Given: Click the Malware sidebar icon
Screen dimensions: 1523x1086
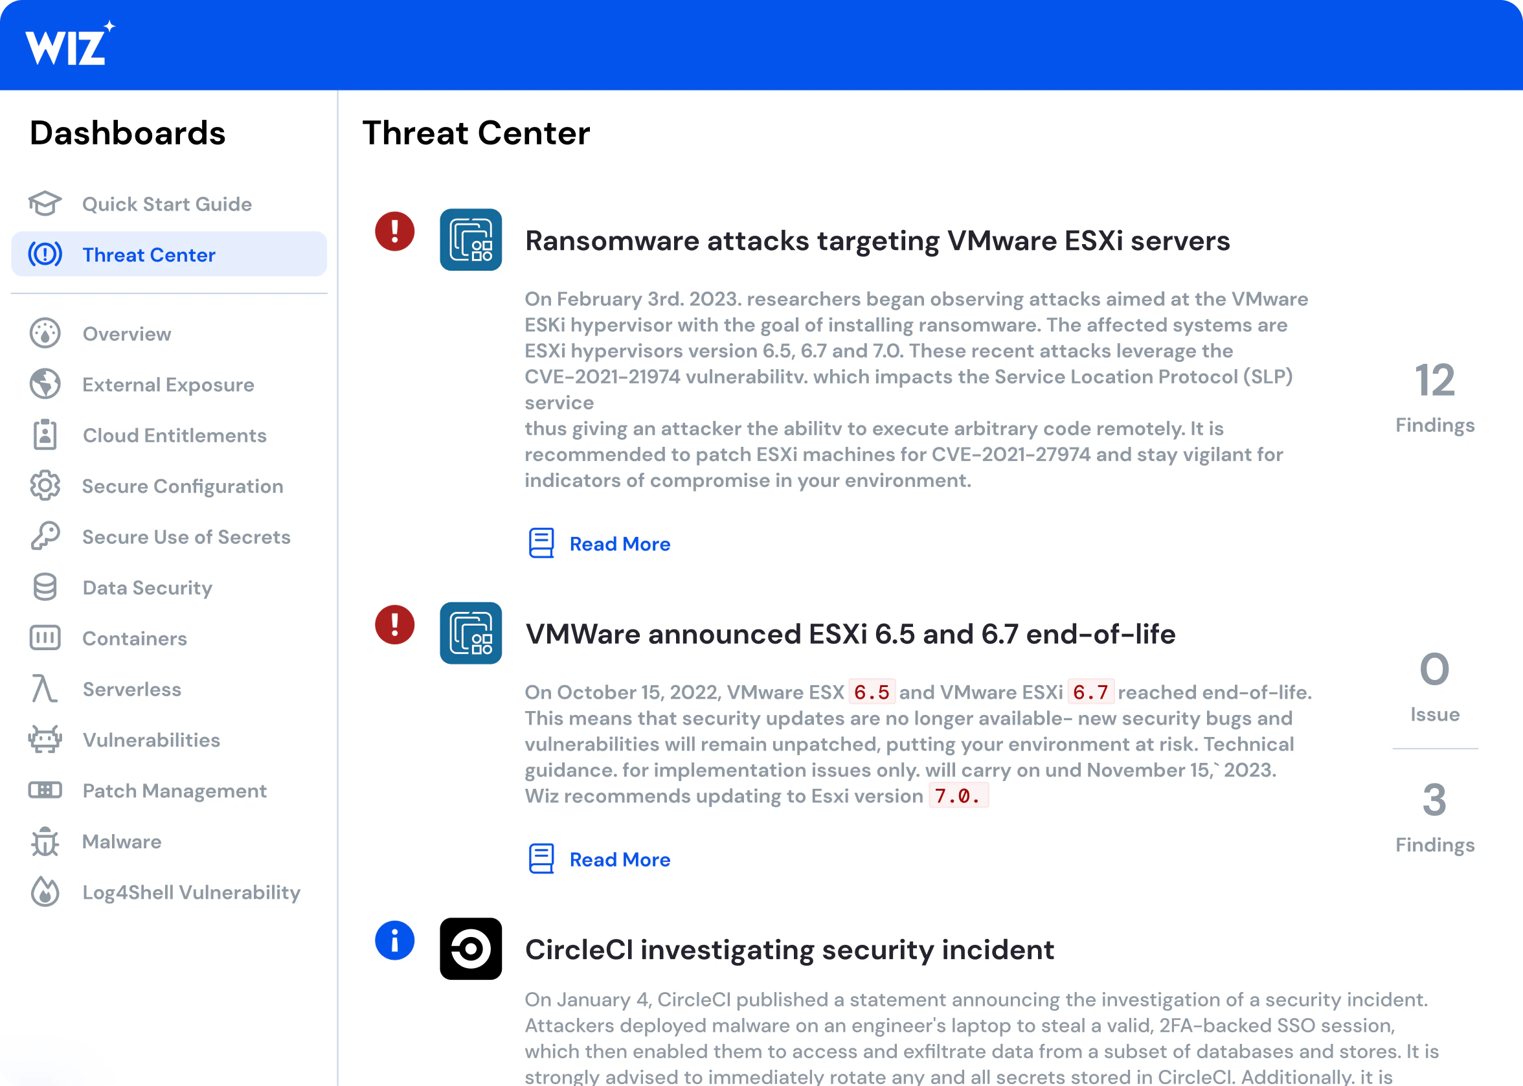Looking at the screenshot, I should (x=43, y=841).
